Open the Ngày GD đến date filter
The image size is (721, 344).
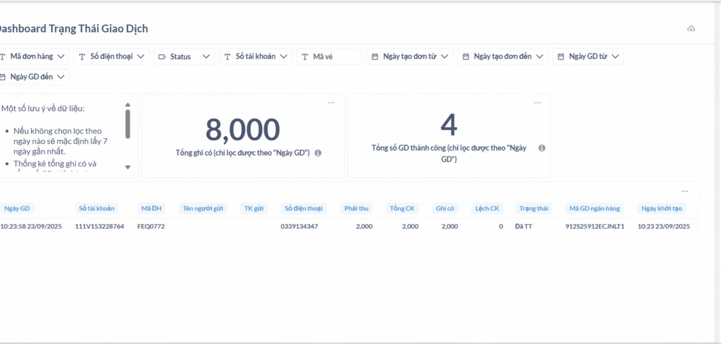click(x=33, y=77)
